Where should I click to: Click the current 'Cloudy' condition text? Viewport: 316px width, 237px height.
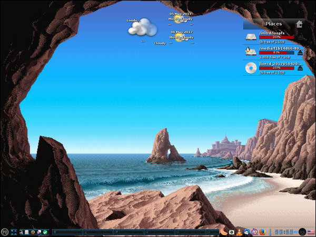tap(160, 43)
